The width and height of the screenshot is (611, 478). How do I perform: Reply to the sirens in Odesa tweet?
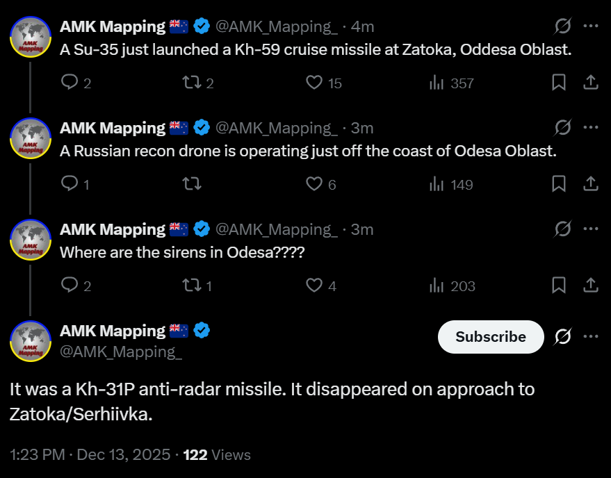(70, 286)
